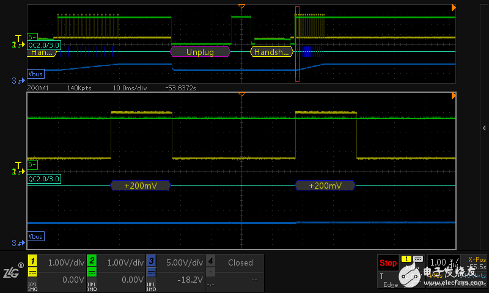Select the green channel 2 badge
Image resolution: width=489 pixels, height=293 pixels.
click(x=92, y=261)
